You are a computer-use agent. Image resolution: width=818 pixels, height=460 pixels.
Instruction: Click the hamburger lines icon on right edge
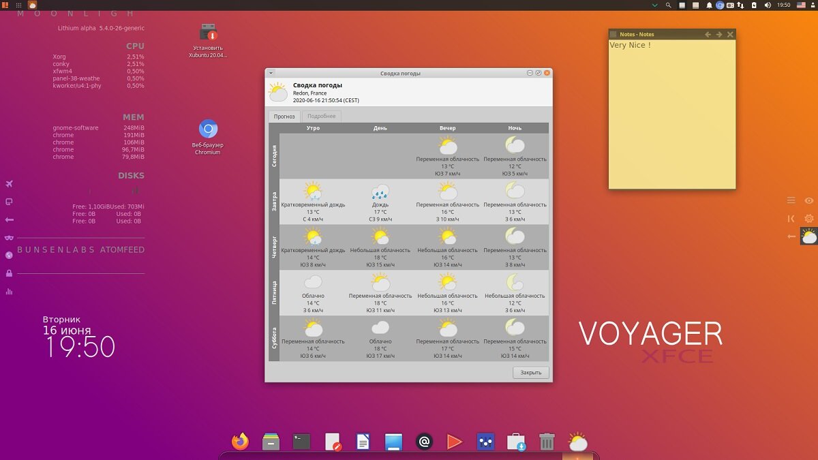coord(791,200)
